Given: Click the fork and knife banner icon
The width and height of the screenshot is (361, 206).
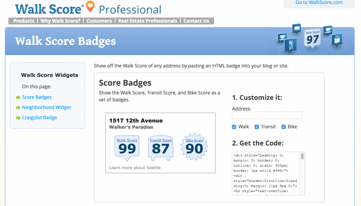Looking at the screenshot, I should (290, 45).
